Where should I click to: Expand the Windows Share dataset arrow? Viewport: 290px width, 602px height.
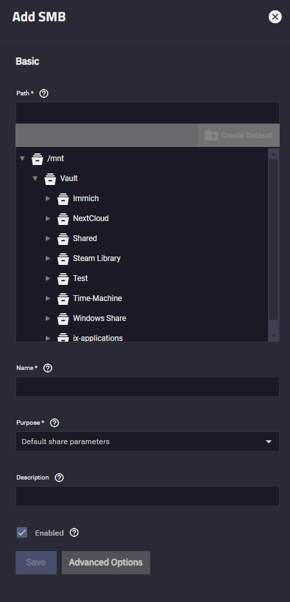tap(48, 318)
